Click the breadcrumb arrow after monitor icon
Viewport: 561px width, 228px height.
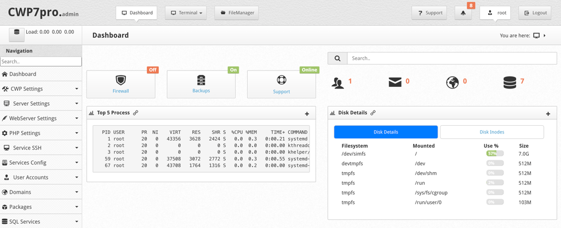[545, 36]
